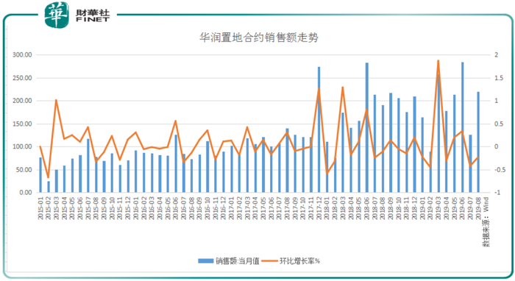Click the 2019-08 x-axis date label
Viewport: 515px width, 281px height.
point(478,208)
